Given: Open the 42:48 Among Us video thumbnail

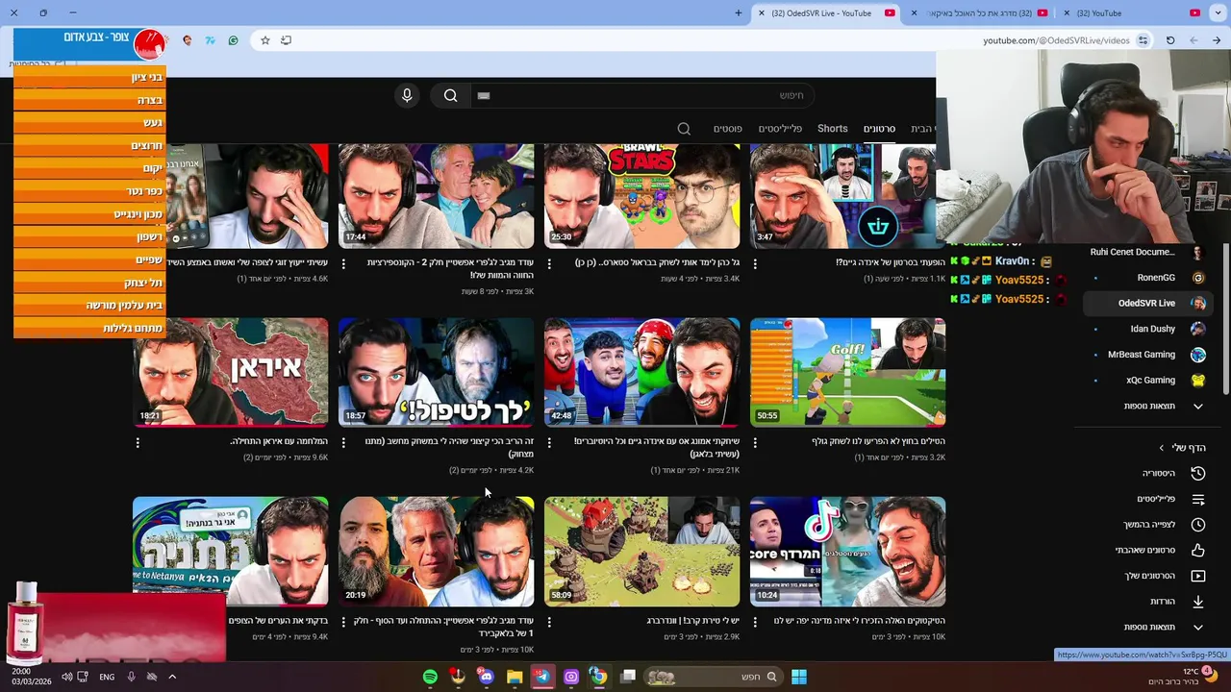Looking at the screenshot, I should [x=641, y=372].
